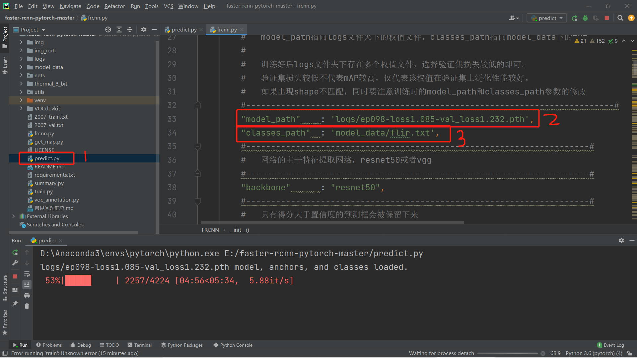
Task: Click the Rerun predict icon in Run panel
Action: 15,253
